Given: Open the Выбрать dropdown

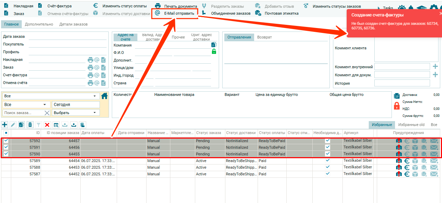Looking at the screenshot, I should click(76, 113).
